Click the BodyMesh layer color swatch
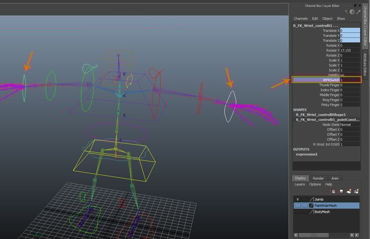 311,212
